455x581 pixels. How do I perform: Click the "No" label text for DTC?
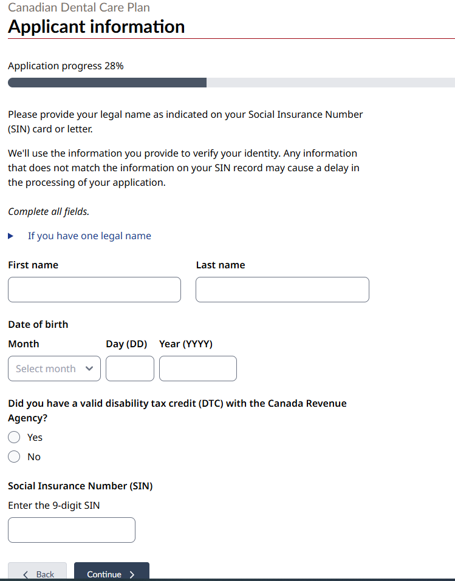(x=34, y=457)
